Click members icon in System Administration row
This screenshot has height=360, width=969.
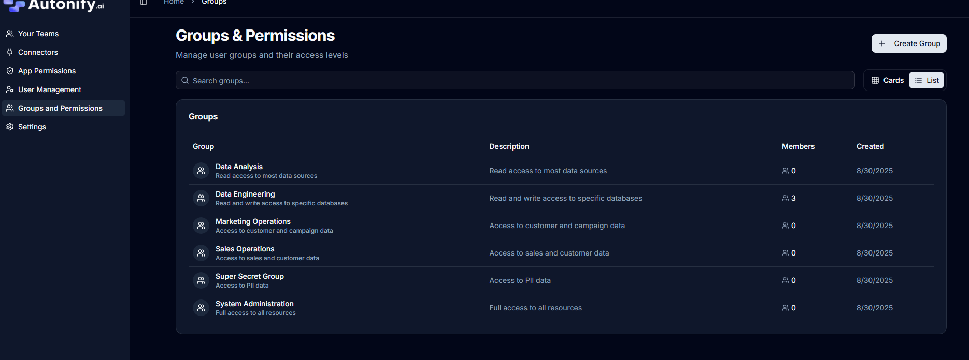[786, 308]
